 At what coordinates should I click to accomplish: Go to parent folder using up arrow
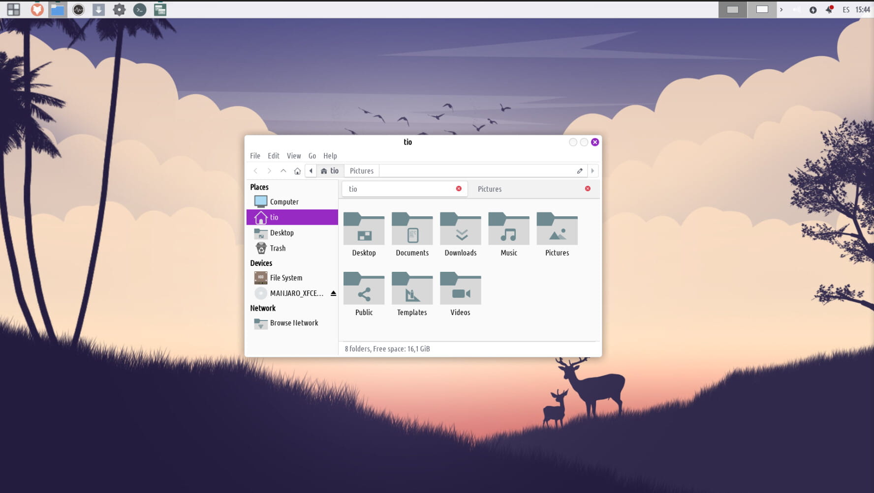coord(283,171)
